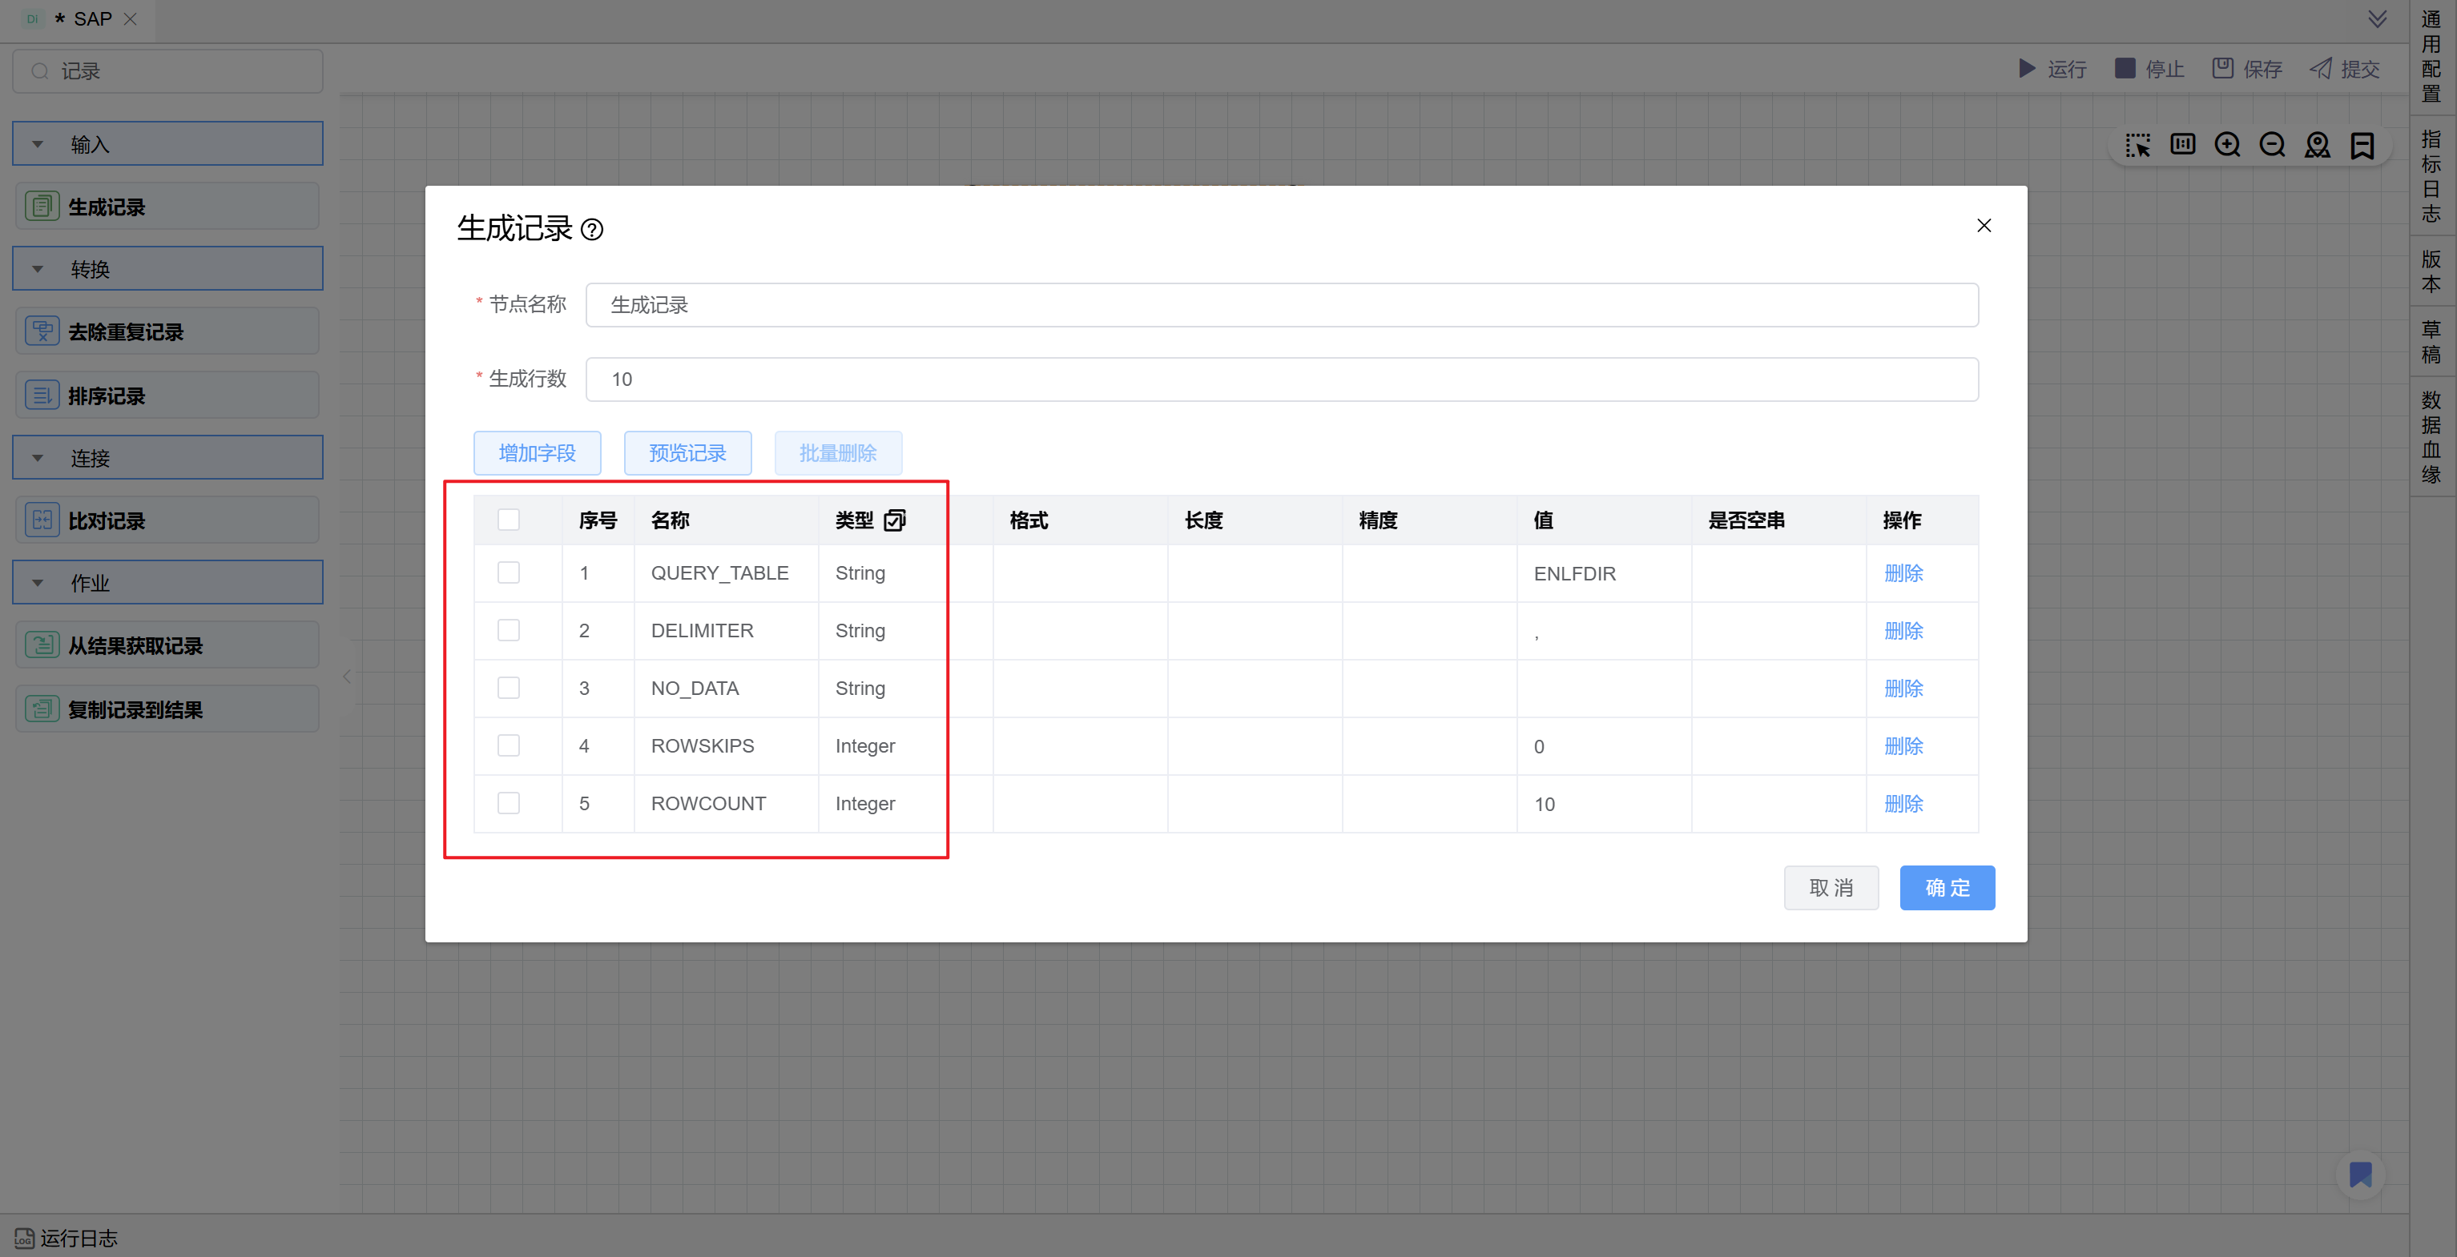Expand the top-right double chevron

pos(2377,19)
